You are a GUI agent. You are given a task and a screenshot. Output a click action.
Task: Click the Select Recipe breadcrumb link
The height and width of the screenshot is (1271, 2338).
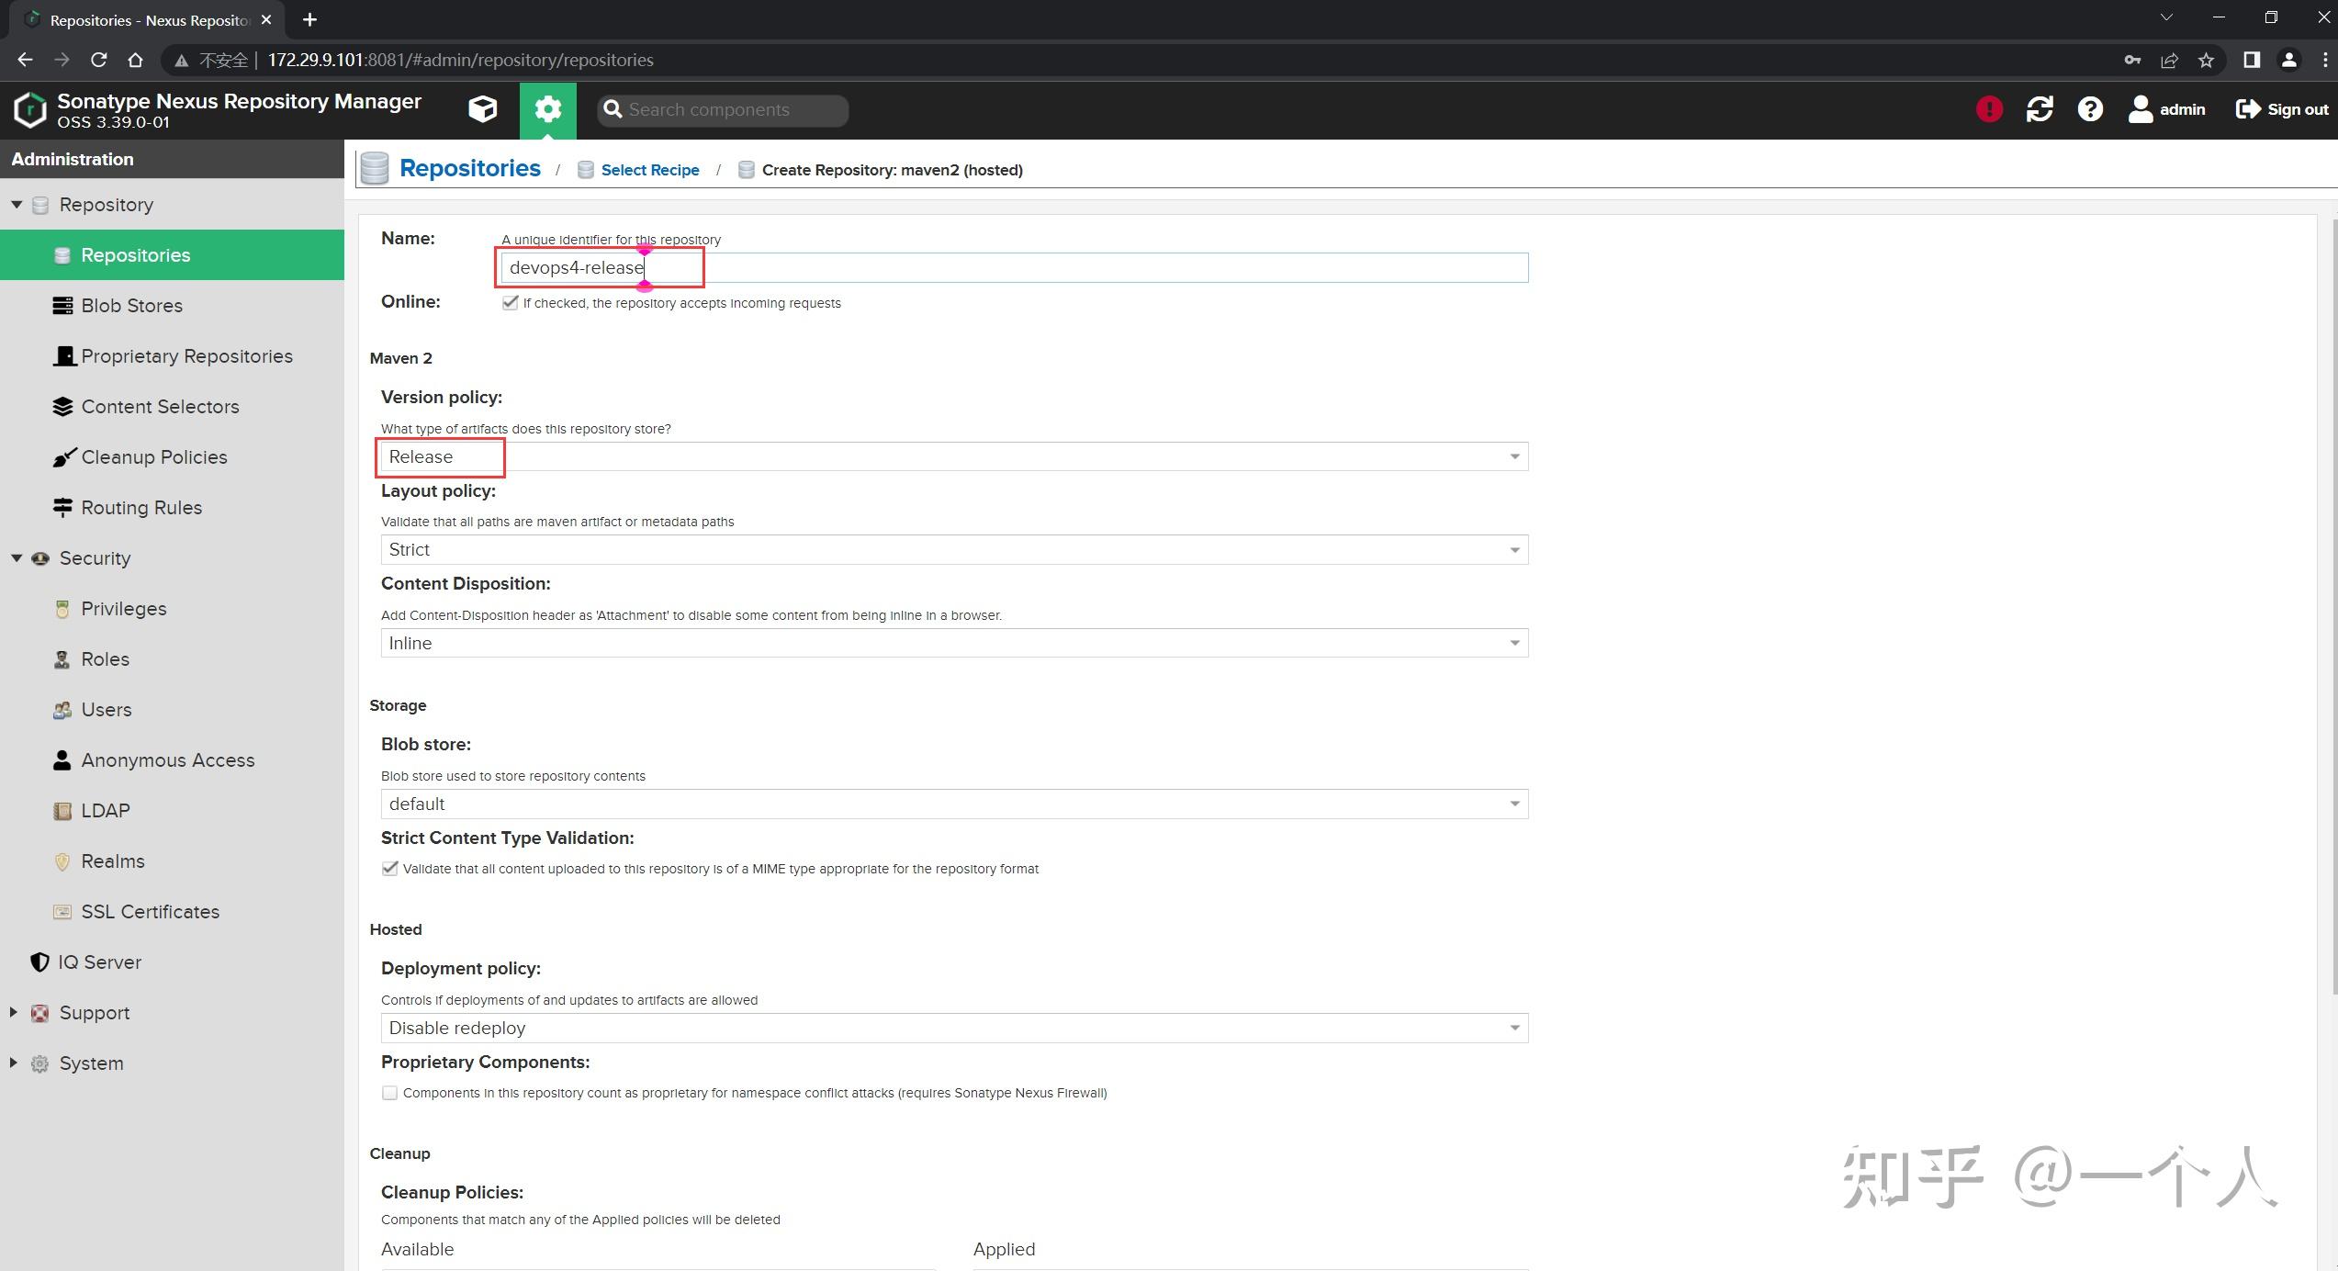click(x=649, y=170)
